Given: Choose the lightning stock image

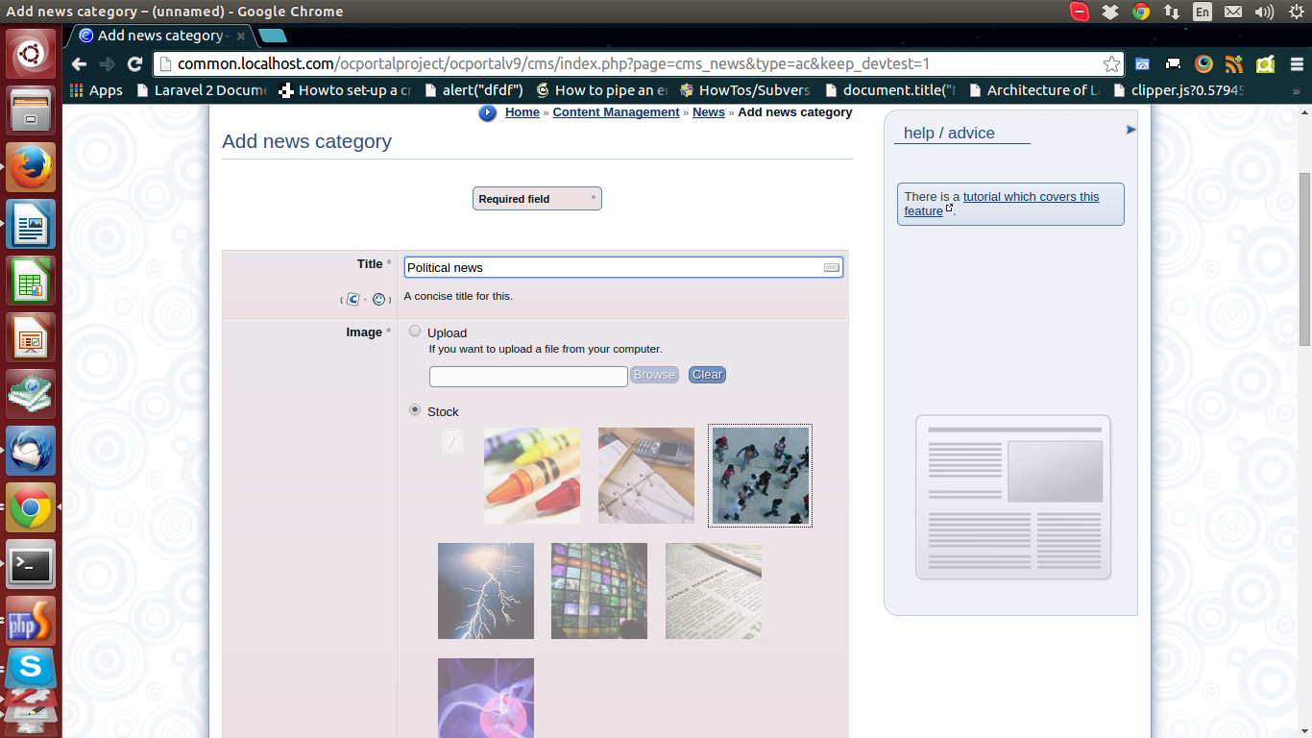Looking at the screenshot, I should click(x=486, y=591).
